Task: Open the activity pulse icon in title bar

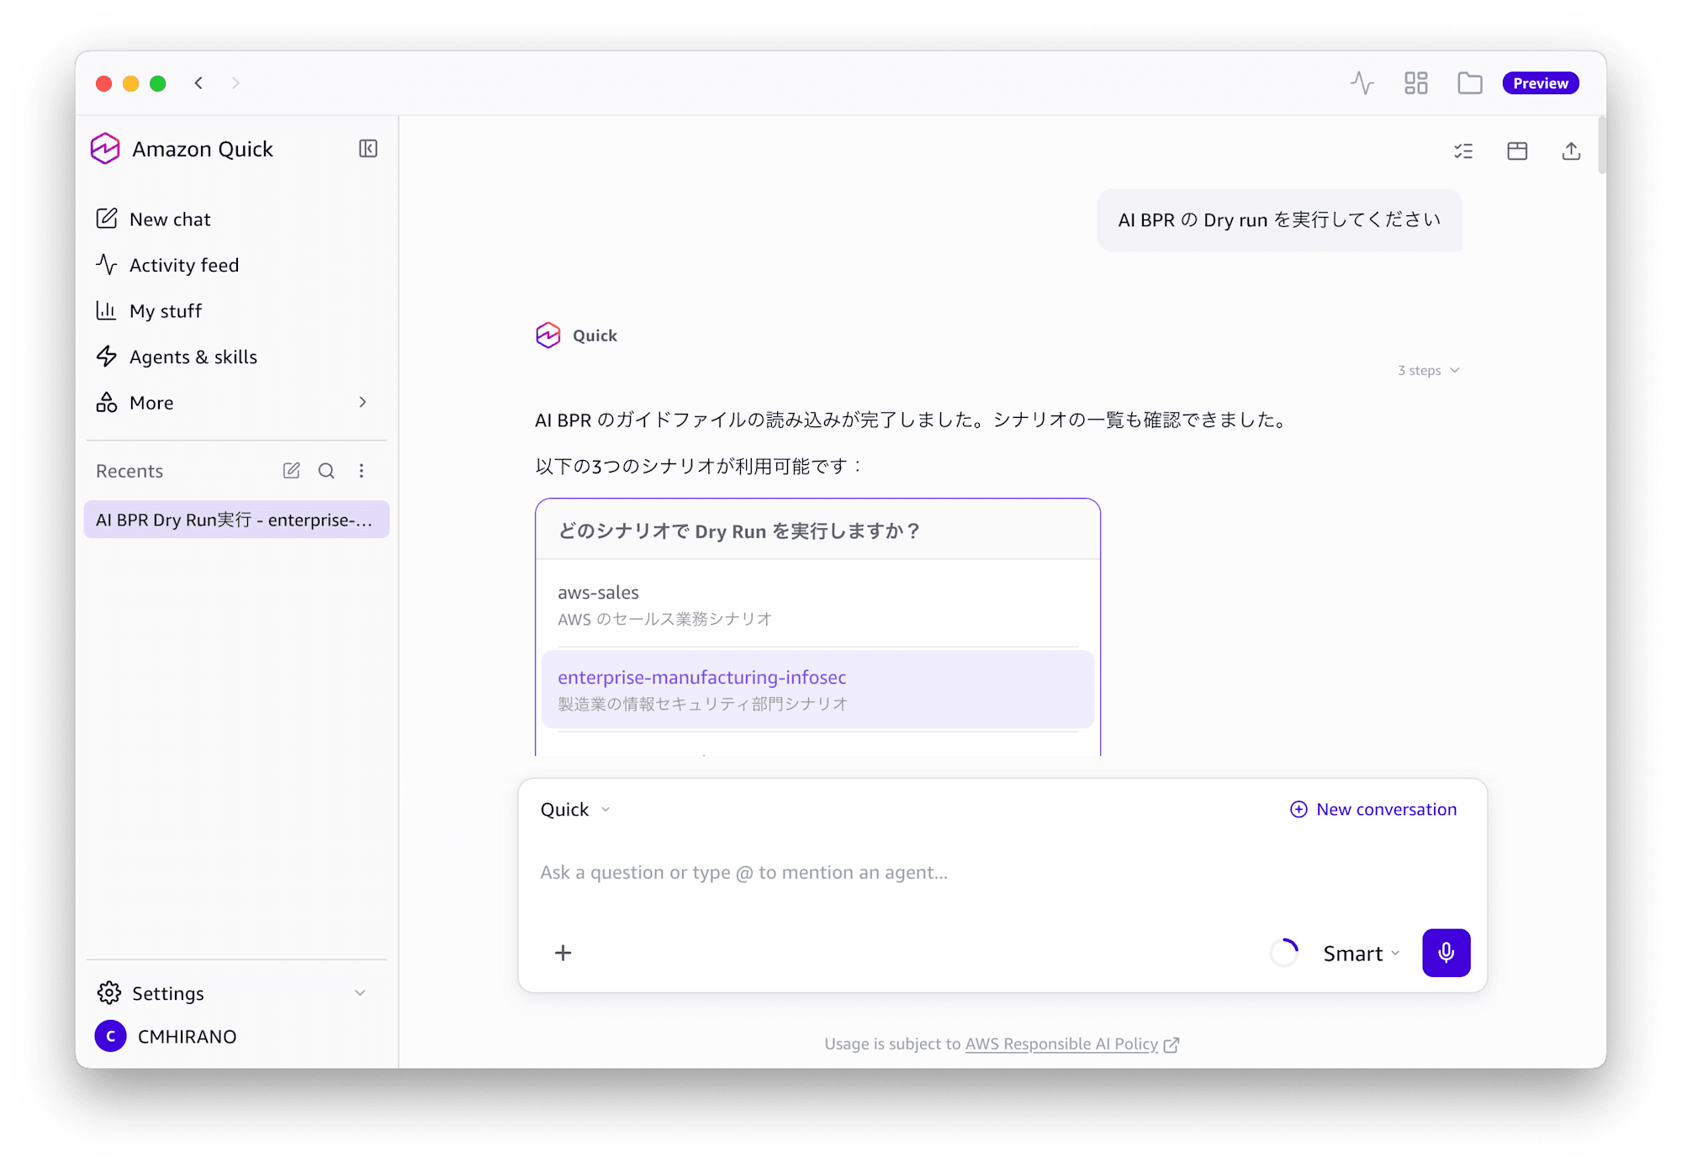Action: pyautogui.click(x=1362, y=83)
